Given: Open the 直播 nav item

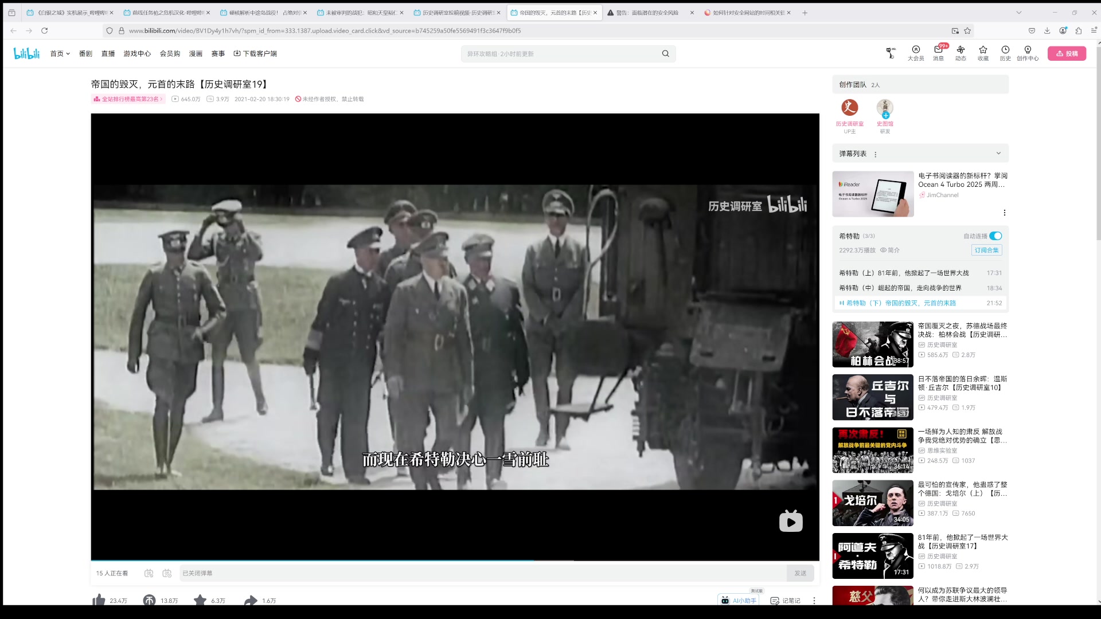Looking at the screenshot, I should (108, 53).
